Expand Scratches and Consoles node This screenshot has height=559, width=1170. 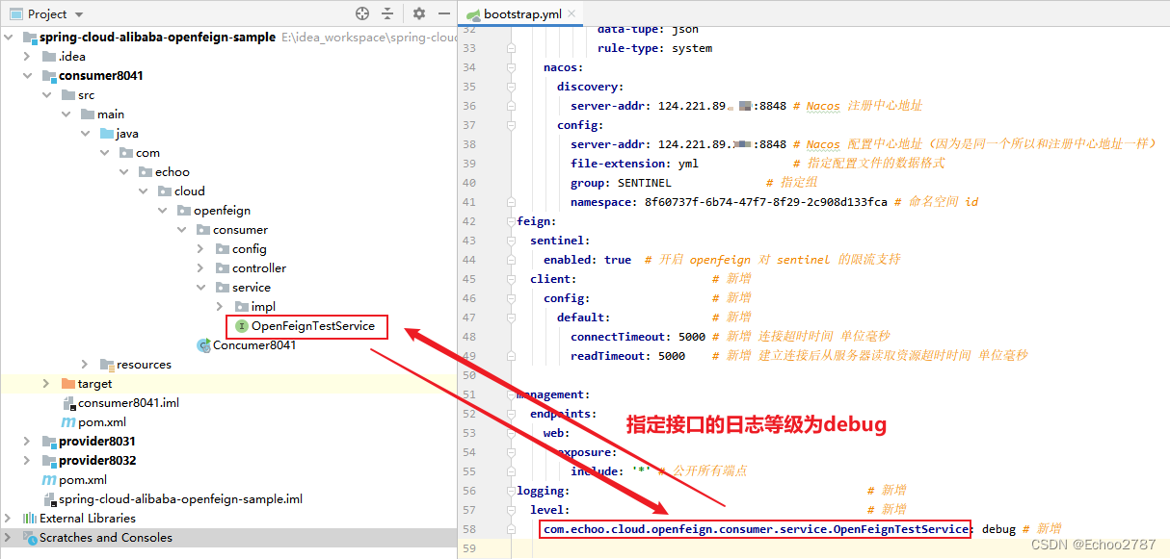pos(10,538)
